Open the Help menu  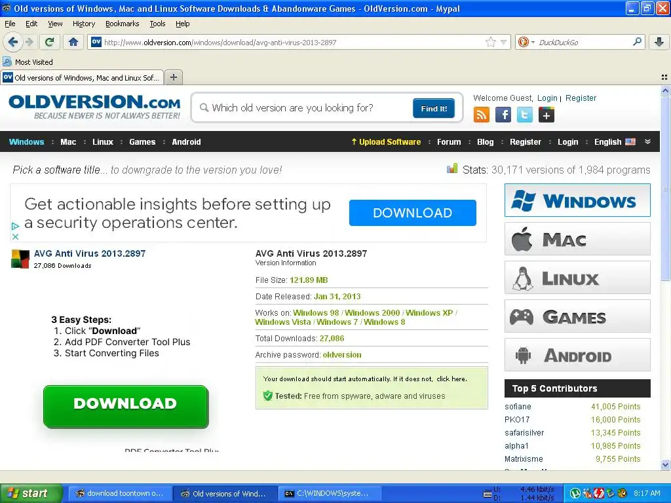(x=183, y=24)
